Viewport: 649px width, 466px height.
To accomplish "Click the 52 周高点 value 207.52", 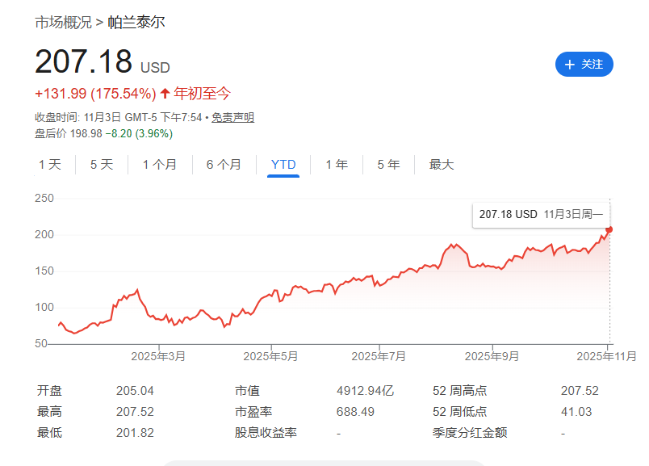I will 580,391.
